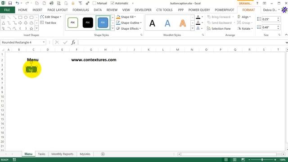288x162 pixels.
Task: Open the FORMULAS ribbon tab
Action: point(81,10)
